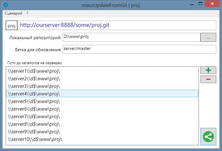
Task: Select the \\server2\\d$\www\proj\ row
Action: tap(102, 79)
